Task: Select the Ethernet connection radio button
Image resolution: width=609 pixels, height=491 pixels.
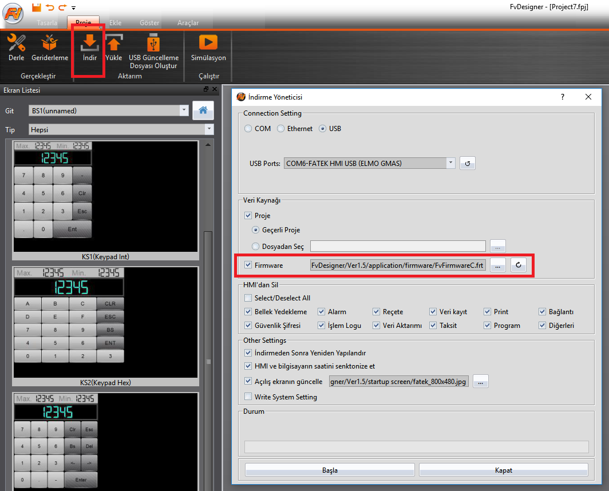Action: (281, 129)
